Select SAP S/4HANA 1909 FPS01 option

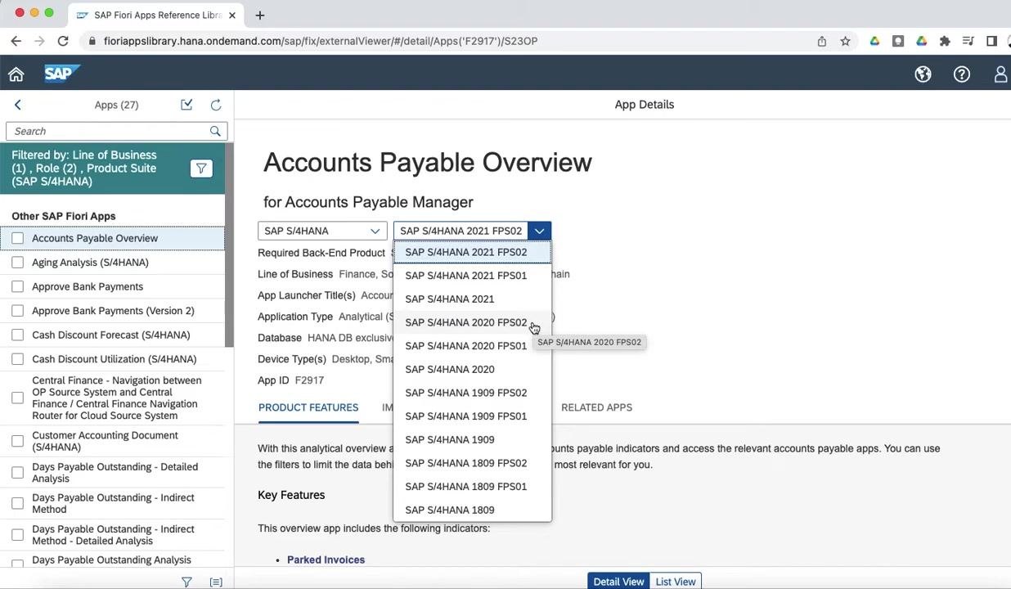tap(473, 416)
